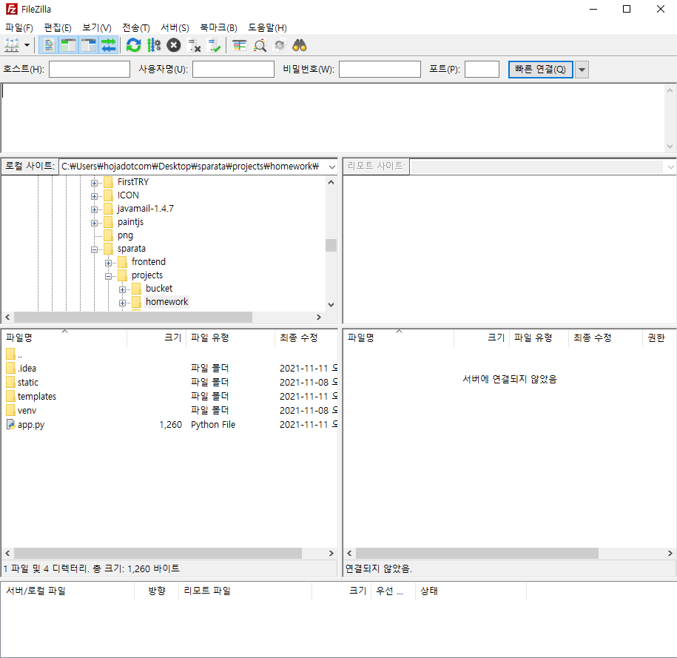The image size is (677, 658).
Task: Search files with binoculars icon
Action: (299, 45)
